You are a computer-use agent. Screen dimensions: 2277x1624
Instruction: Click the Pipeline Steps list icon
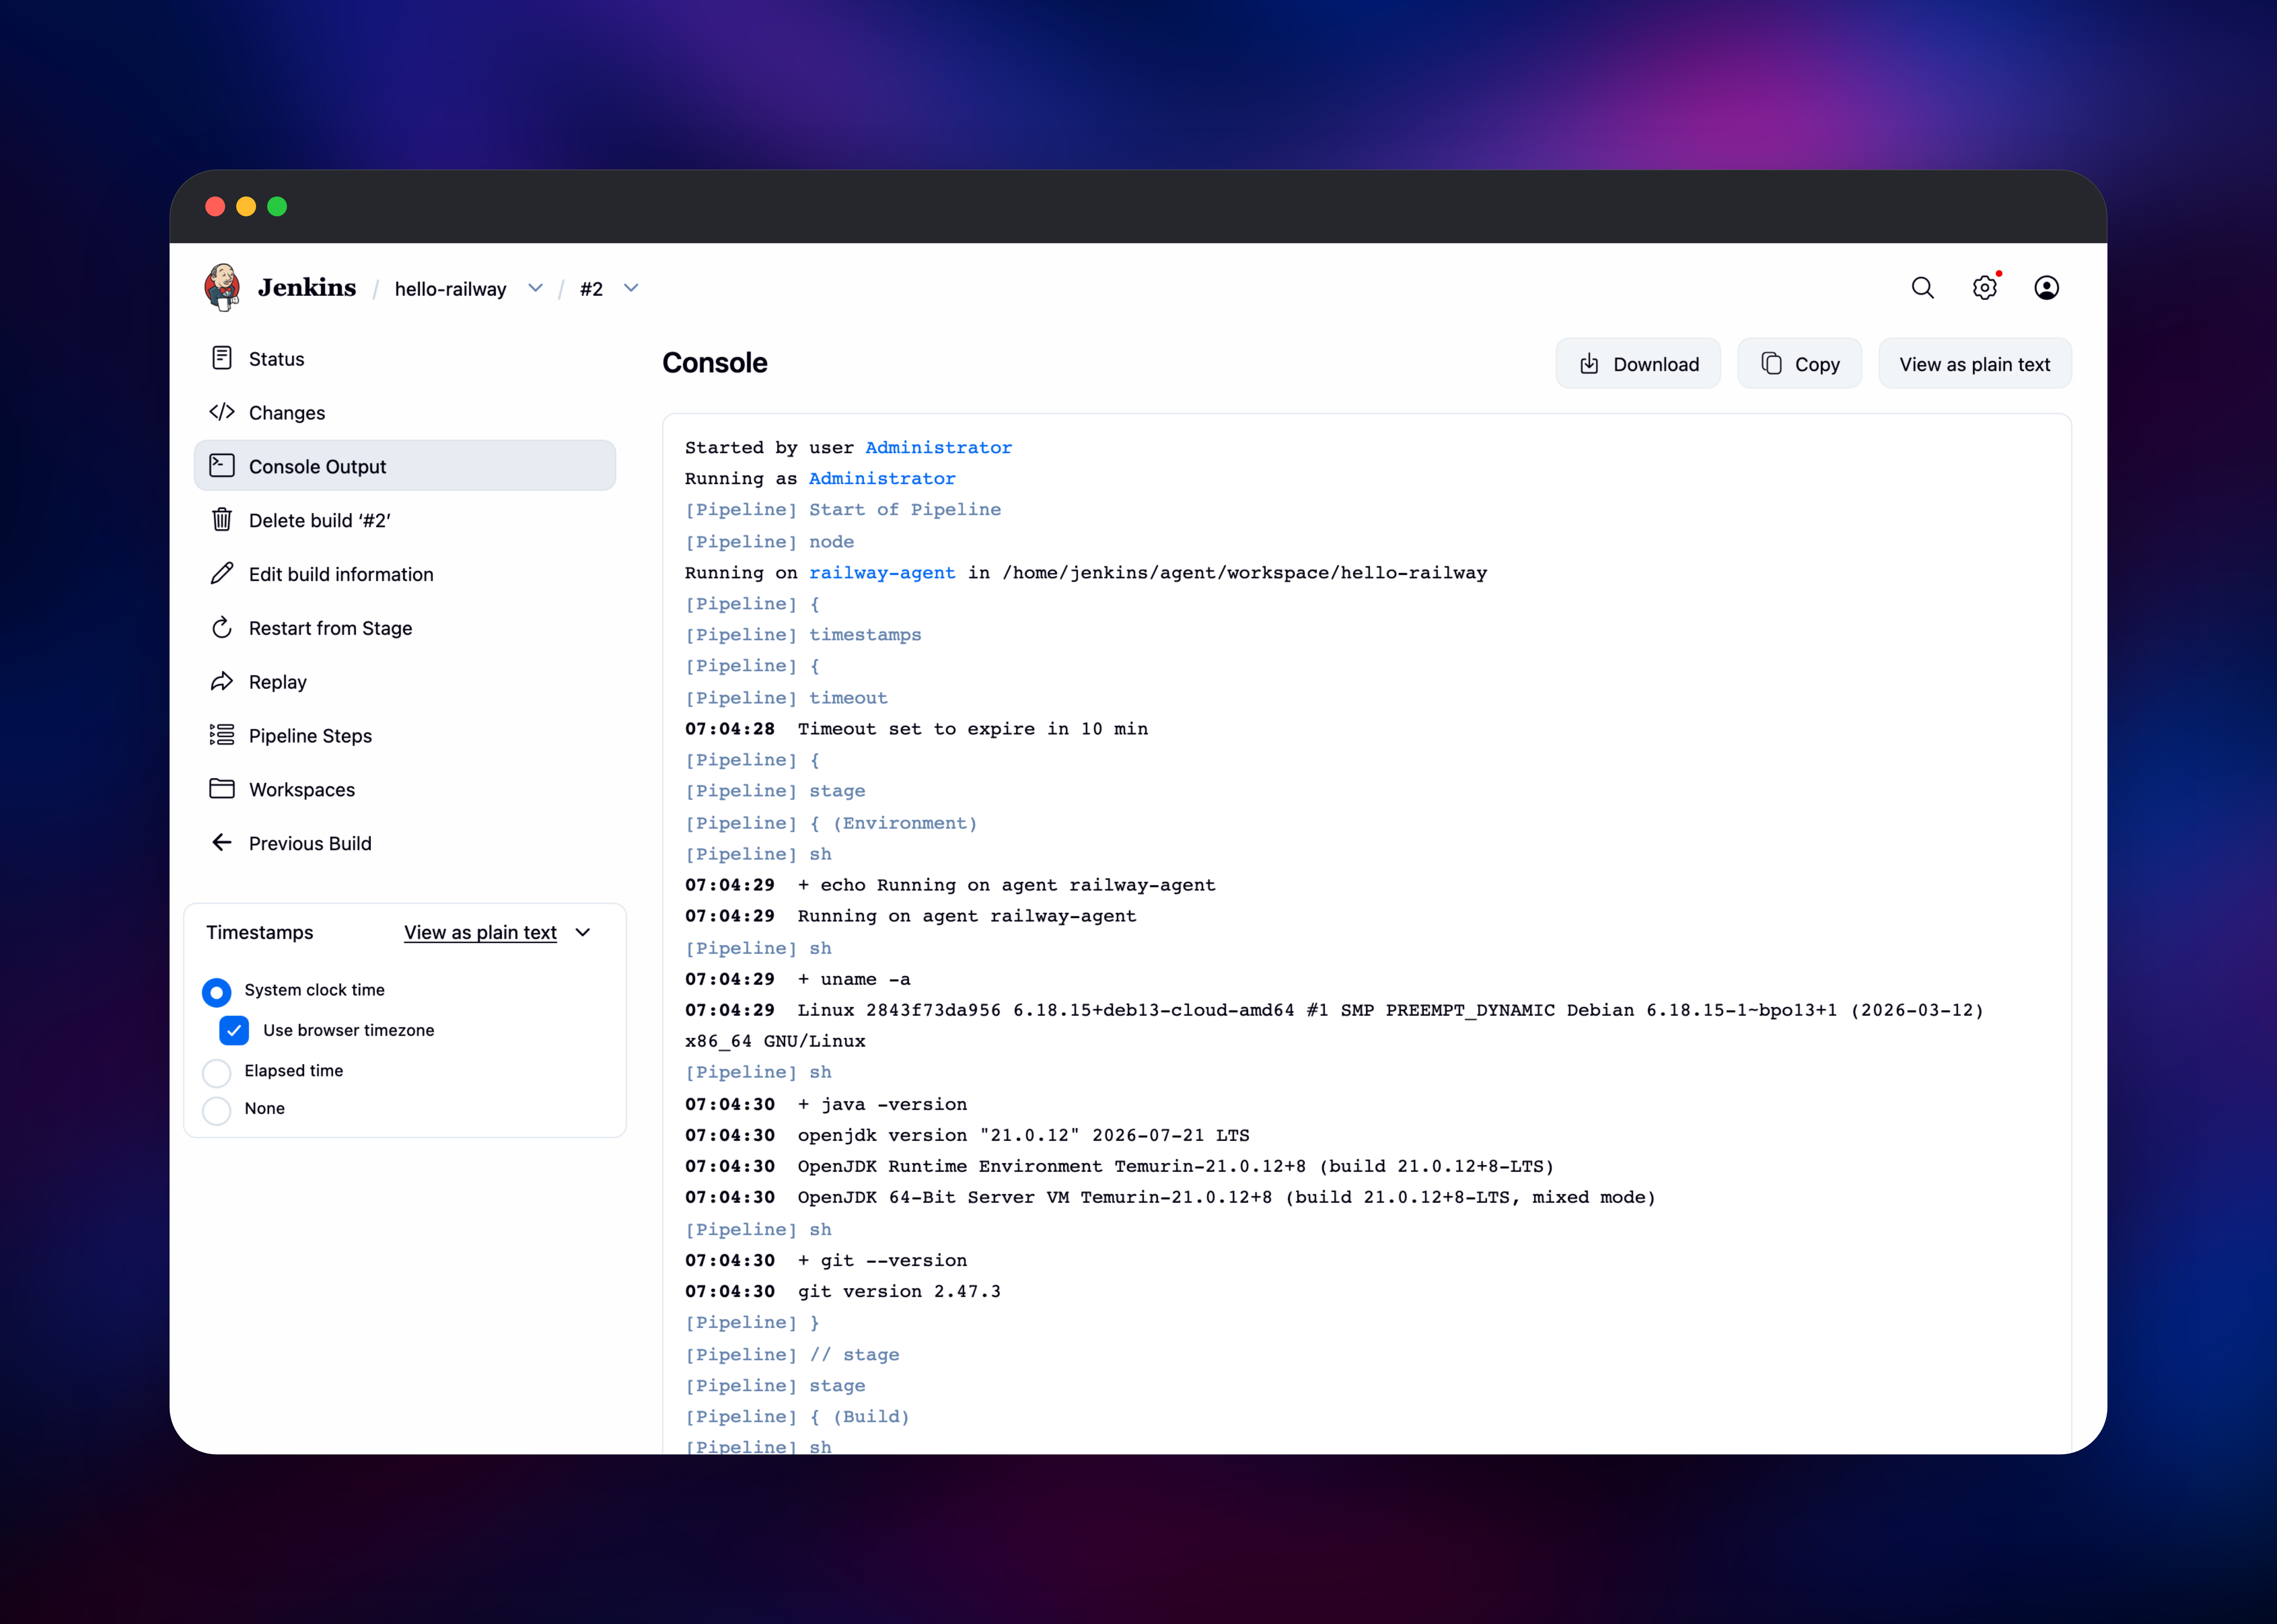222,735
